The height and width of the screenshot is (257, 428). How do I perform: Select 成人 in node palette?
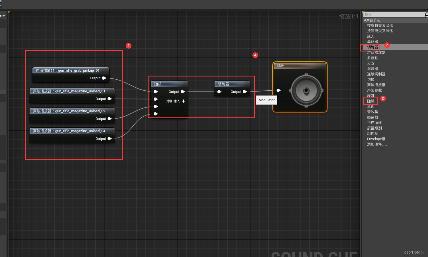(371, 36)
